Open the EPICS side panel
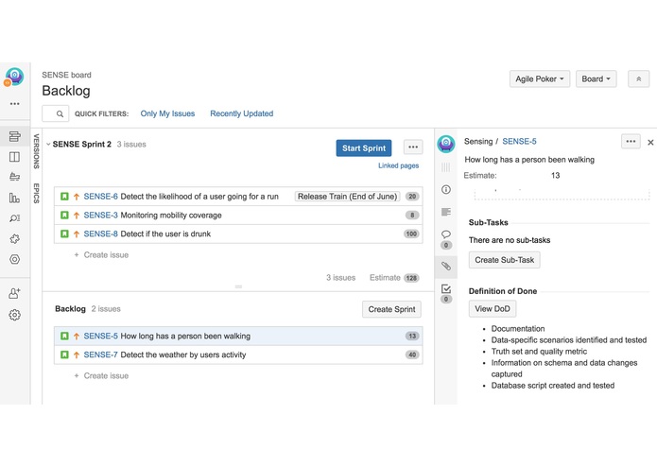 (x=37, y=193)
